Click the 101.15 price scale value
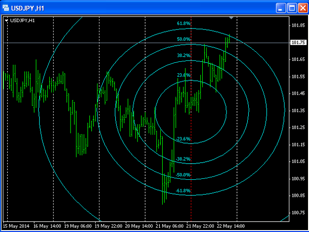The image size is (309, 232). click(x=298, y=145)
